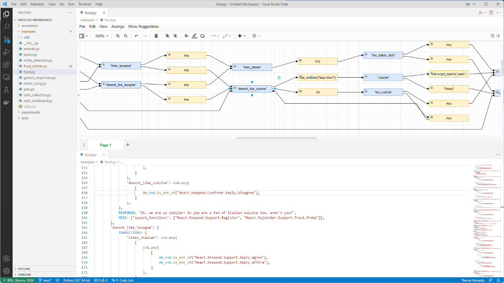The image size is (504, 283).
Task: Open the Source Control activity bar icon
Action: pos(6,40)
